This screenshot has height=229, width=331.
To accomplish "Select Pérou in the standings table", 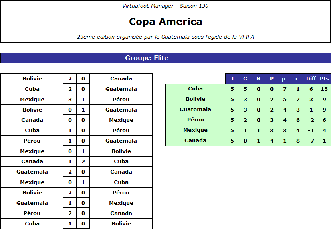I will [195, 120].
